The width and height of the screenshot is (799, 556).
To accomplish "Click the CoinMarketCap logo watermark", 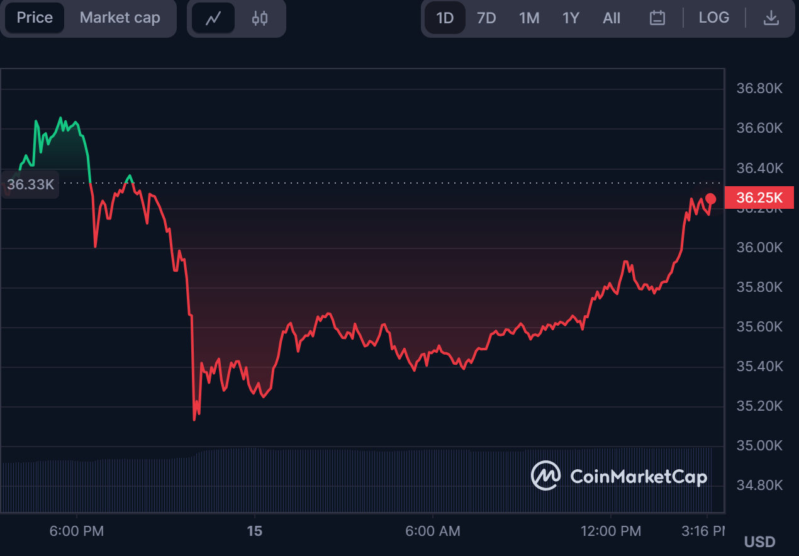I will pos(619,476).
